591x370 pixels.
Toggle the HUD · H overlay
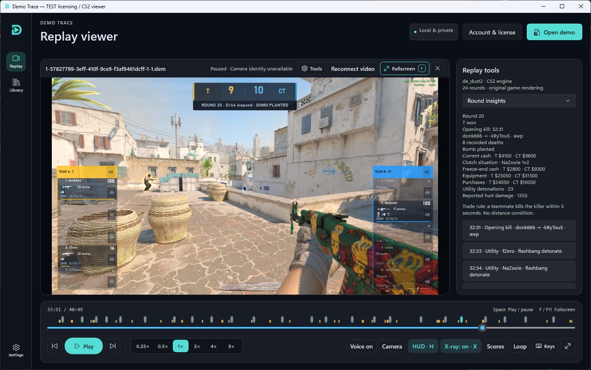[423, 346]
